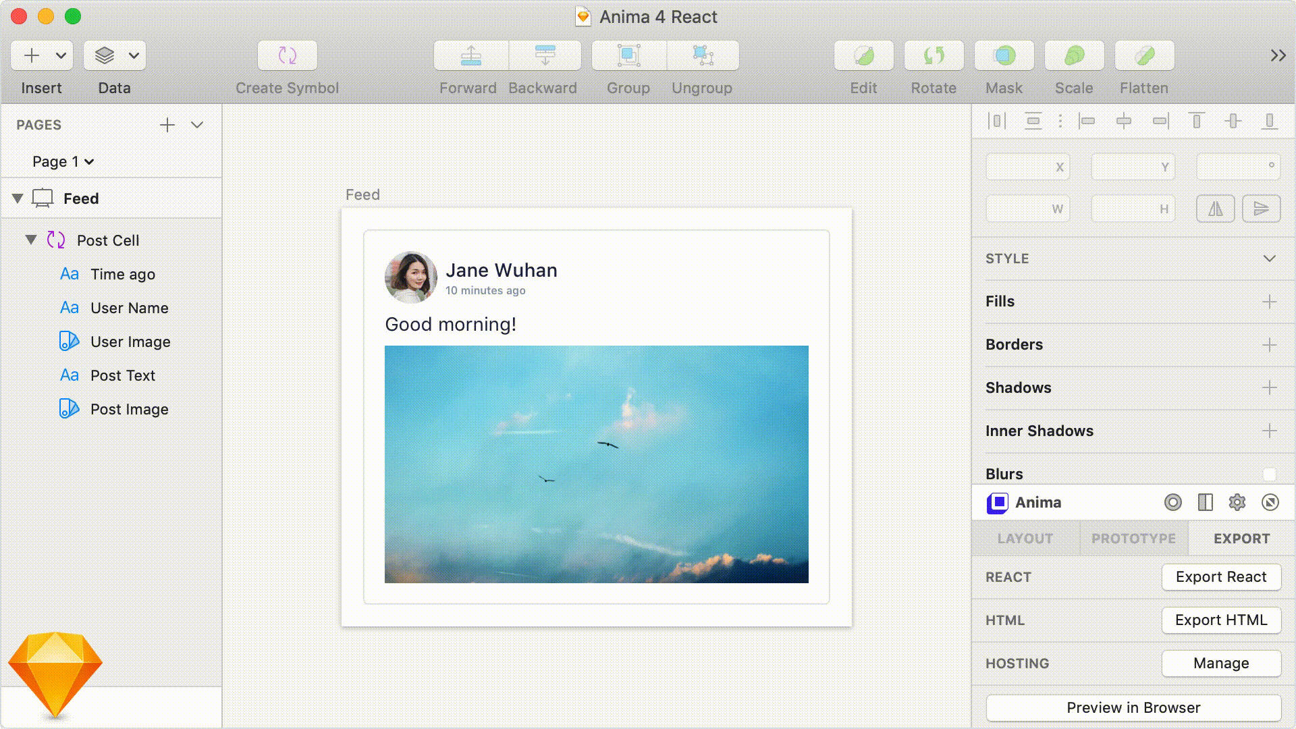Expand the Style section chevron
The width and height of the screenshot is (1296, 729).
(x=1269, y=259)
